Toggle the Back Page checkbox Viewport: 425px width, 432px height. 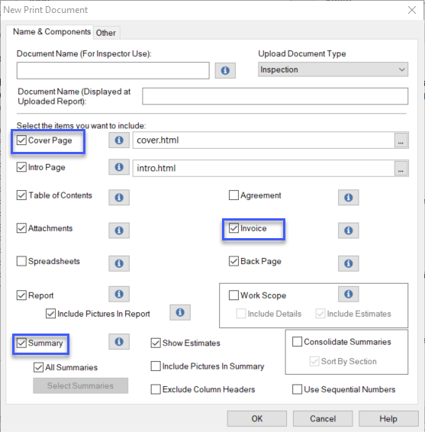[x=233, y=261]
